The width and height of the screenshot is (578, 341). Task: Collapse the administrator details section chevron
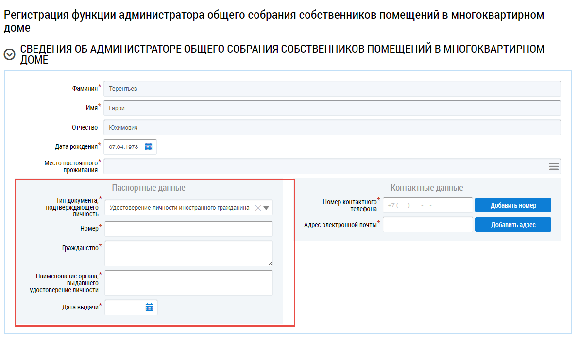tap(9, 54)
